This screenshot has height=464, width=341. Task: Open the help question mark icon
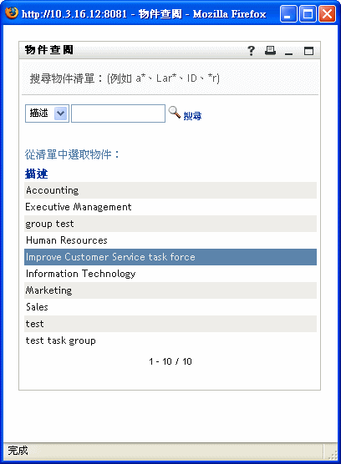click(x=251, y=51)
